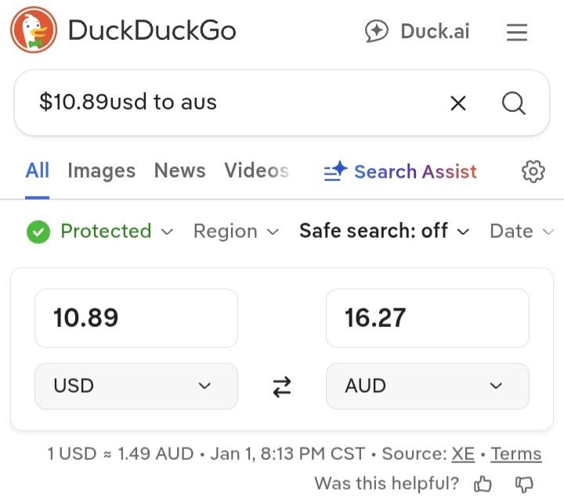Open the XE source link
Viewport: 564px width, 496px height.
(463, 454)
